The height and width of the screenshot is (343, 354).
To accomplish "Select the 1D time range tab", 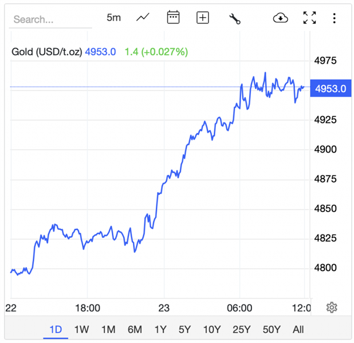I will tap(56, 329).
